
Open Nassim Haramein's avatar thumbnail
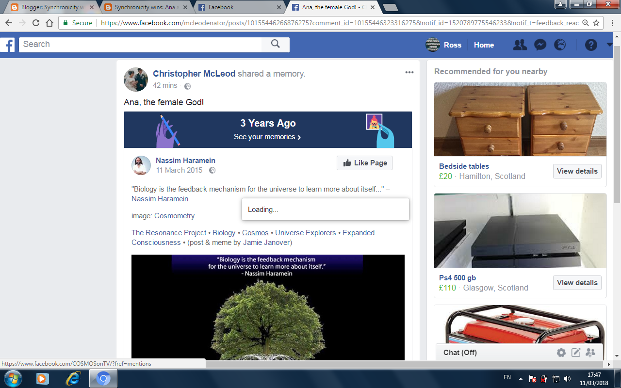(141, 165)
